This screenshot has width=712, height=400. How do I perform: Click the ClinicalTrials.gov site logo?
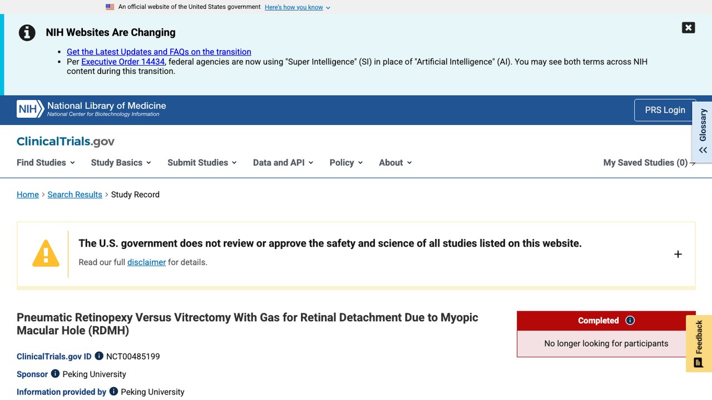click(x=66, y=142)
